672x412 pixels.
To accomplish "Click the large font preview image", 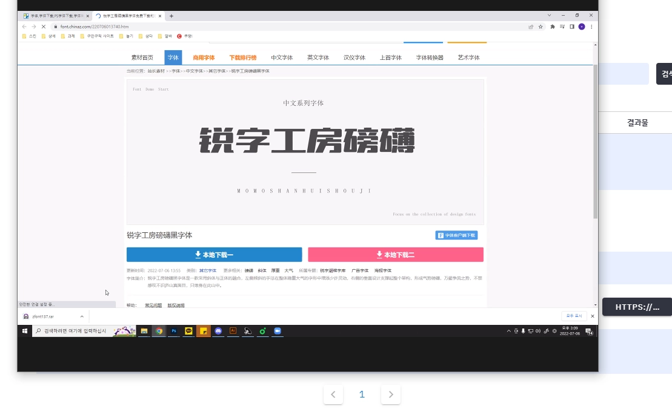I will click(305, 152).
